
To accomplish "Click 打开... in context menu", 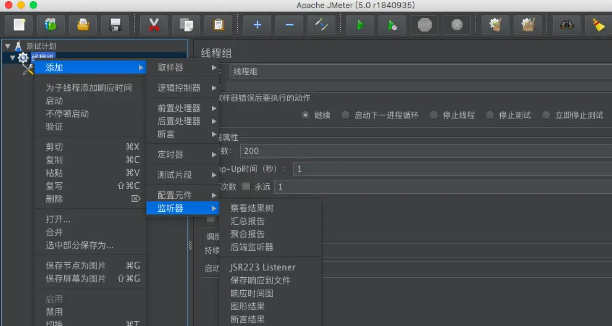I will [x=91, y=219].
